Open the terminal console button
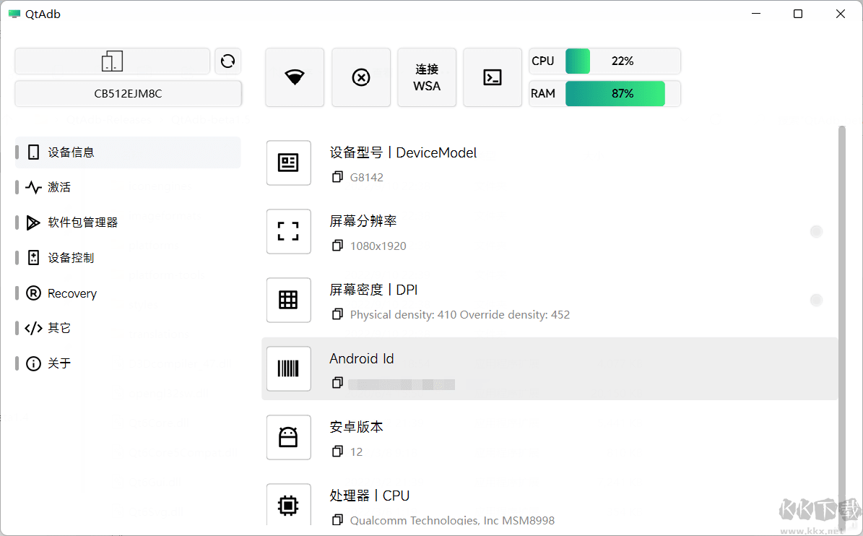 pyautogui.click(x=493, y=77)
